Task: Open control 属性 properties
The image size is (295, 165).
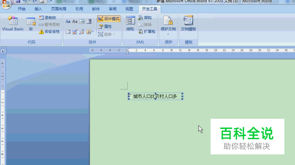Action: (105, 26)
